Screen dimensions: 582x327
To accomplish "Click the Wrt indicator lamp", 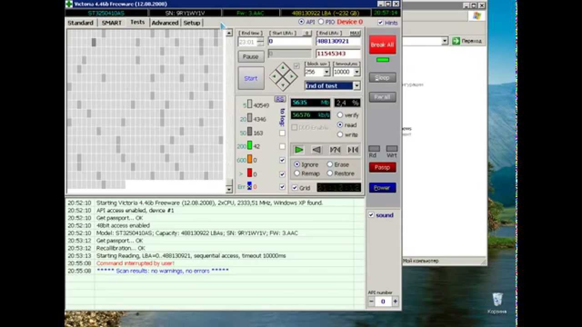I will [x=391, y=149].
